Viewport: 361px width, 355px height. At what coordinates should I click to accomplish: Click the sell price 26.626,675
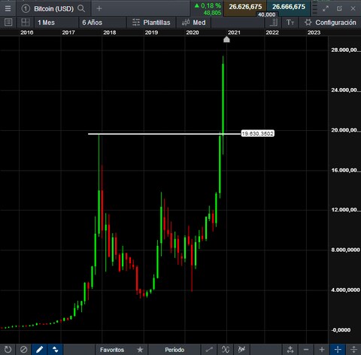tap(245, 7)
